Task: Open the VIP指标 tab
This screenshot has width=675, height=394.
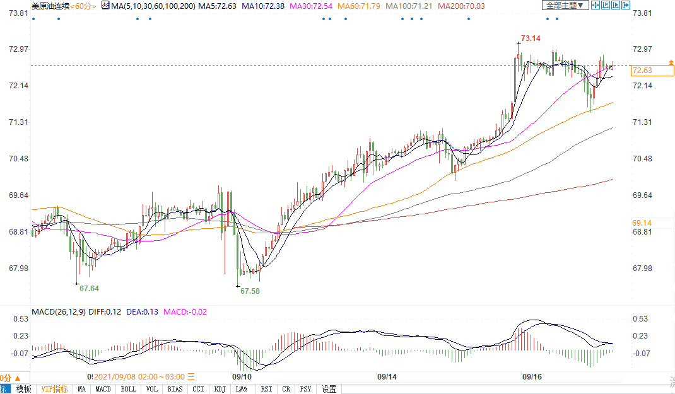Action: pos(54,389)
